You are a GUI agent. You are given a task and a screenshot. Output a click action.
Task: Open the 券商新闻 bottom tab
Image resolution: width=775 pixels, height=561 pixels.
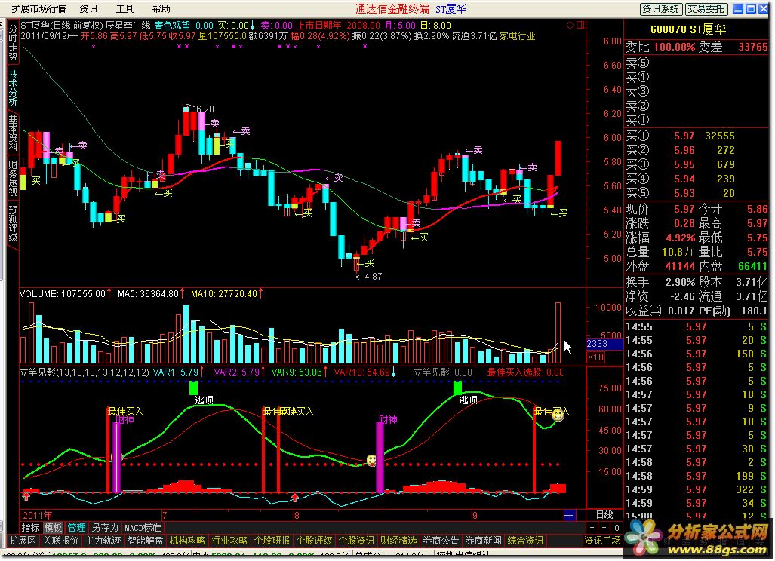(483, 541)
